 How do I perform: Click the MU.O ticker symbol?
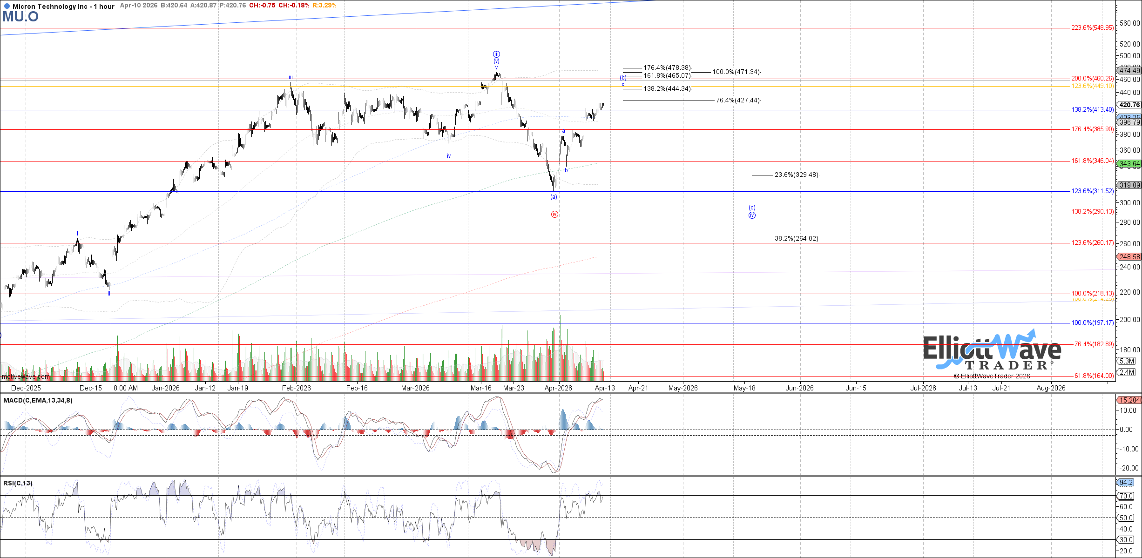20,17
